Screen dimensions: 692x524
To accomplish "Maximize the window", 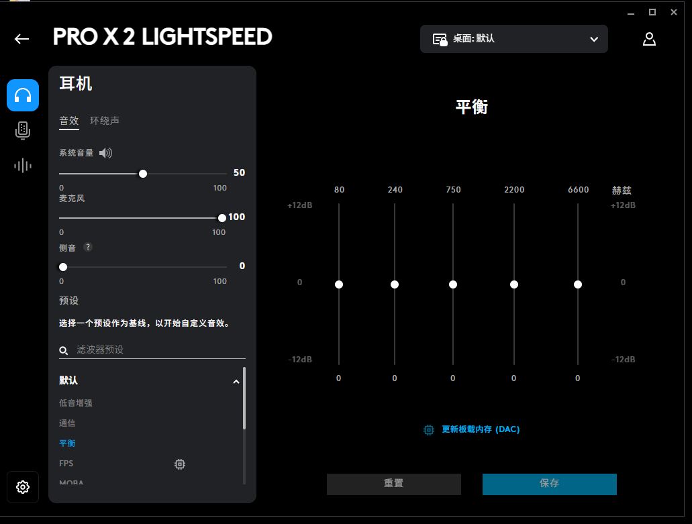I will tap(652, 12).
